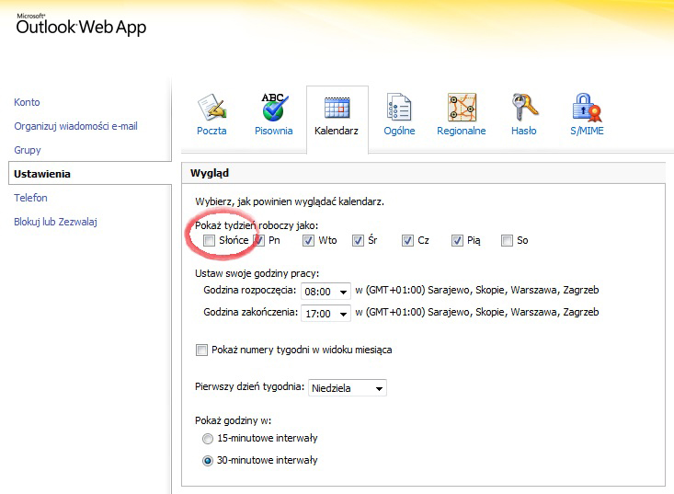This screenshot has width=674, height=494.
Task: Click the Outlook Web App logo
Action: point(81,25)
